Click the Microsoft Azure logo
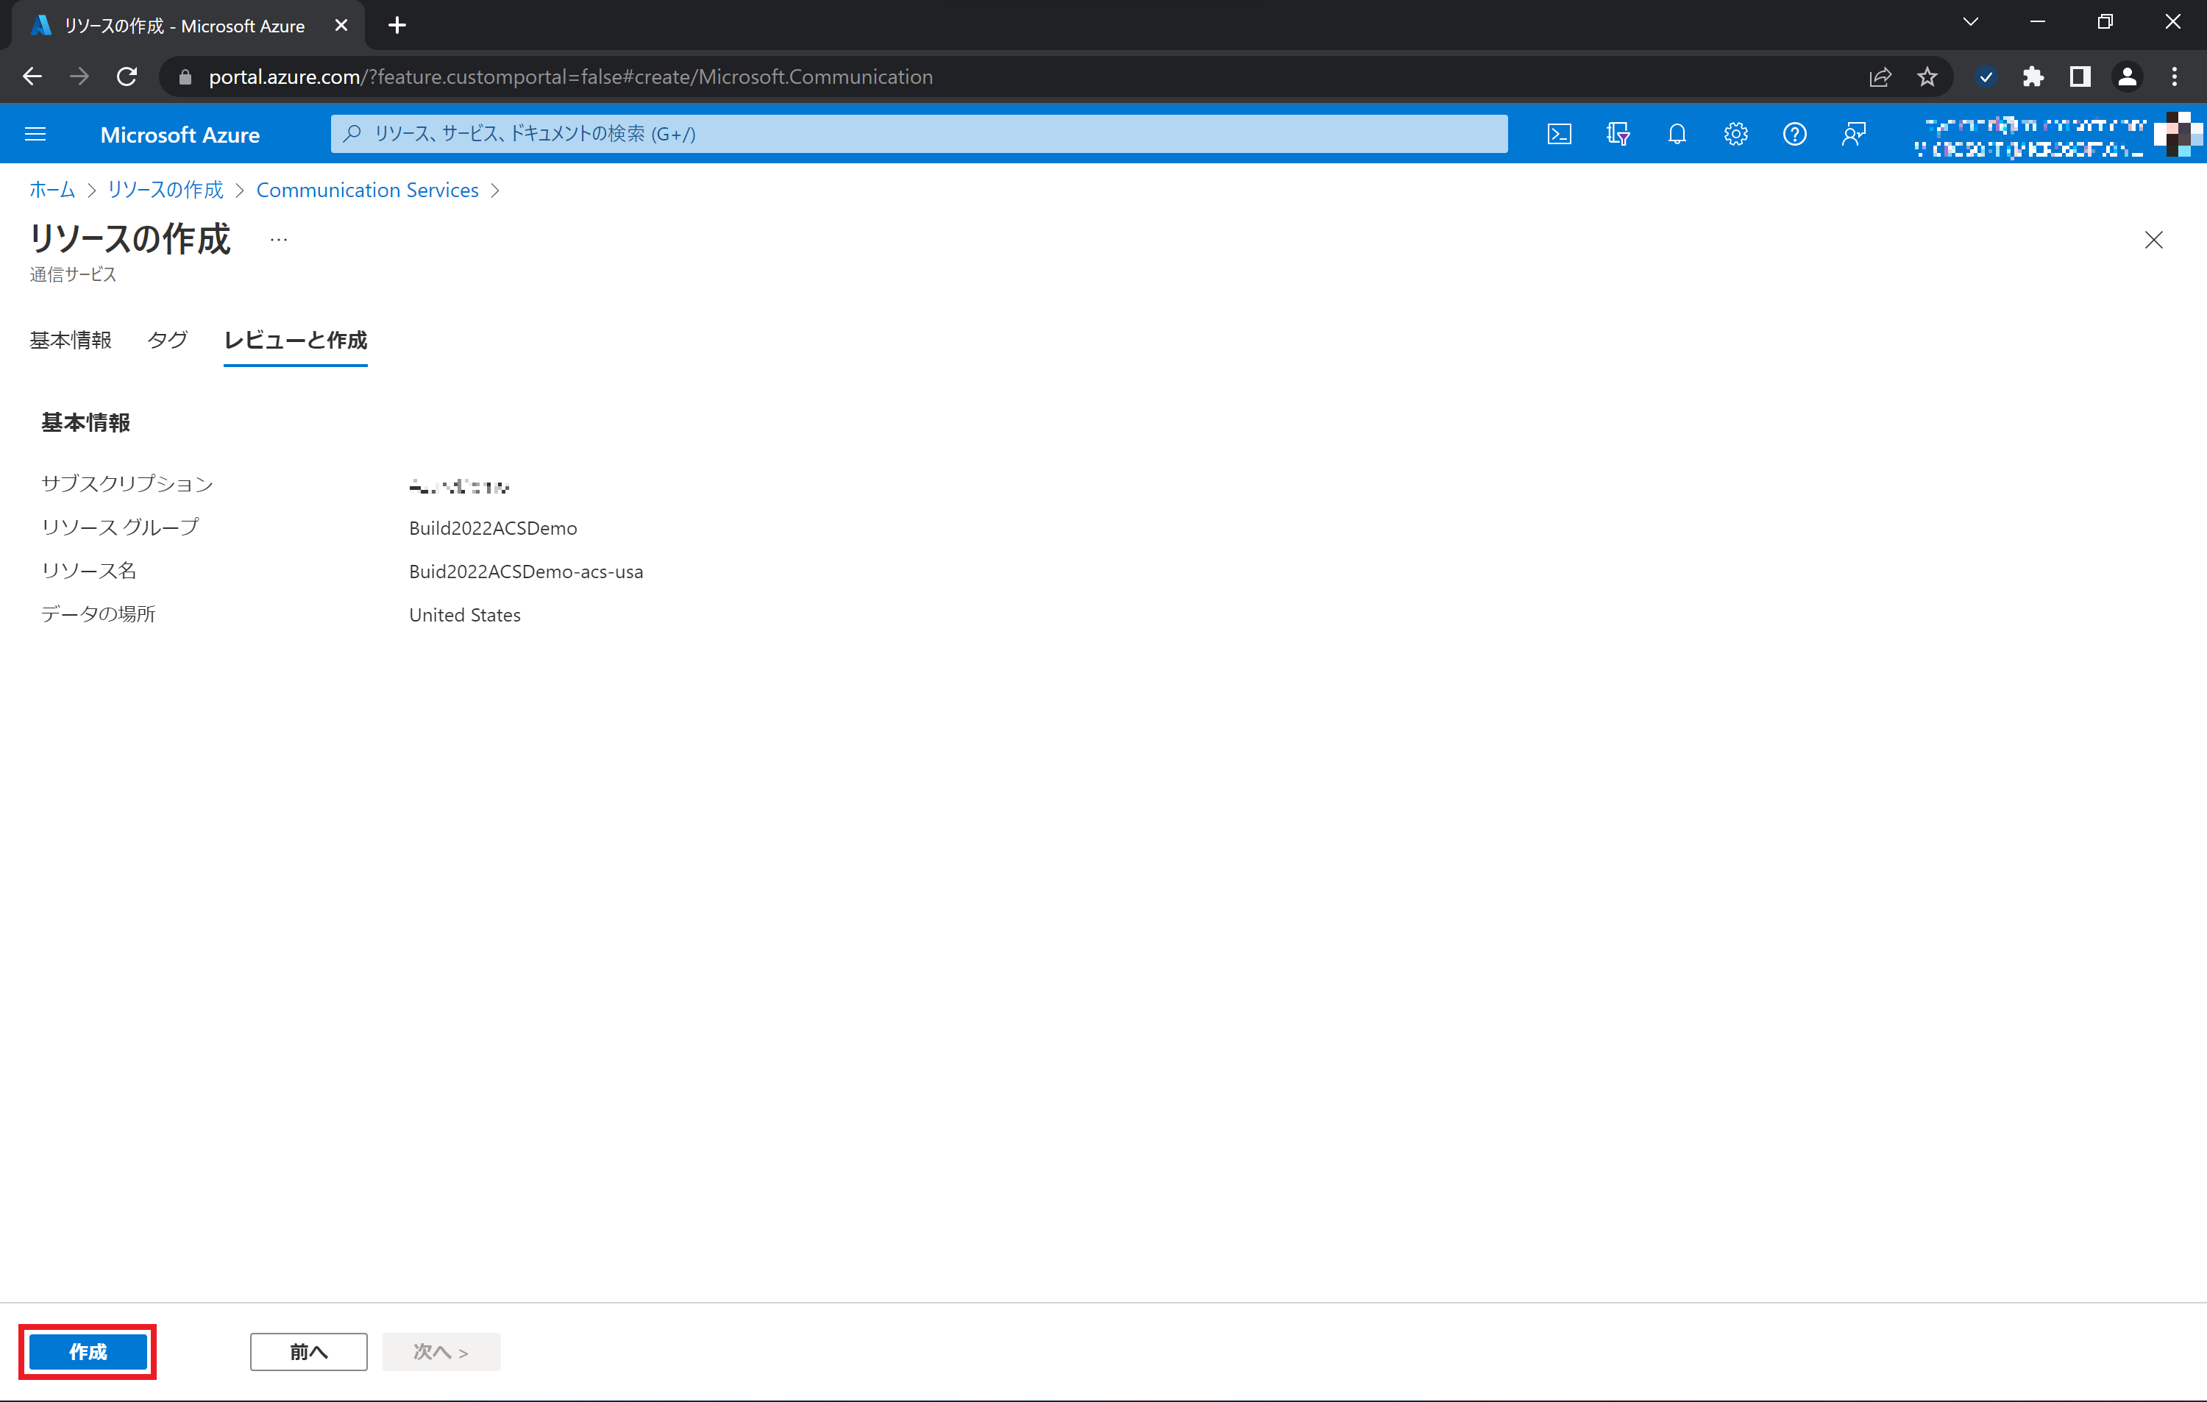Viewport: 2207px width, 1402px height. [180, 134]
